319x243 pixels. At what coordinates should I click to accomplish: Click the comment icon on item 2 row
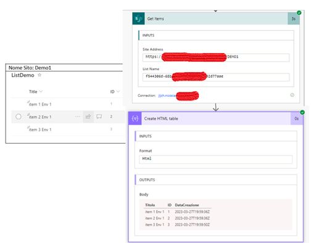click(x=99, y=117)
